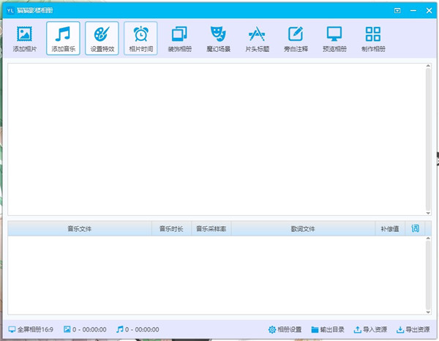Open the title bar dropdown menu button
Image resolution: width=439 pixels, height=341 pixels.
coord(397,11)
